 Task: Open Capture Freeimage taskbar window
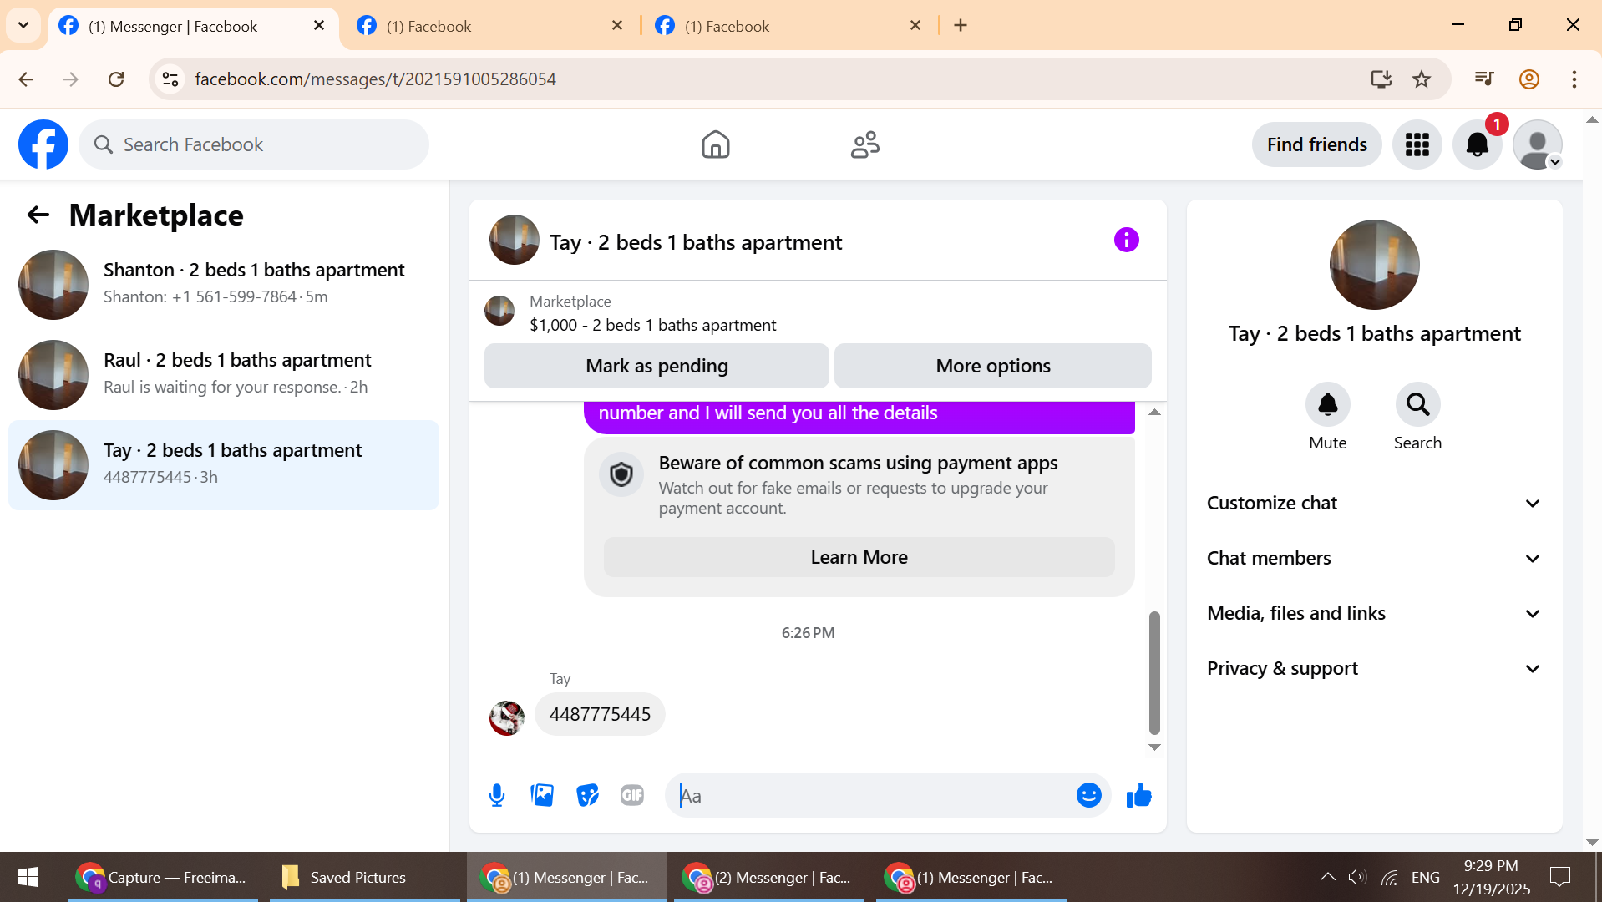(x=162, y=877)
